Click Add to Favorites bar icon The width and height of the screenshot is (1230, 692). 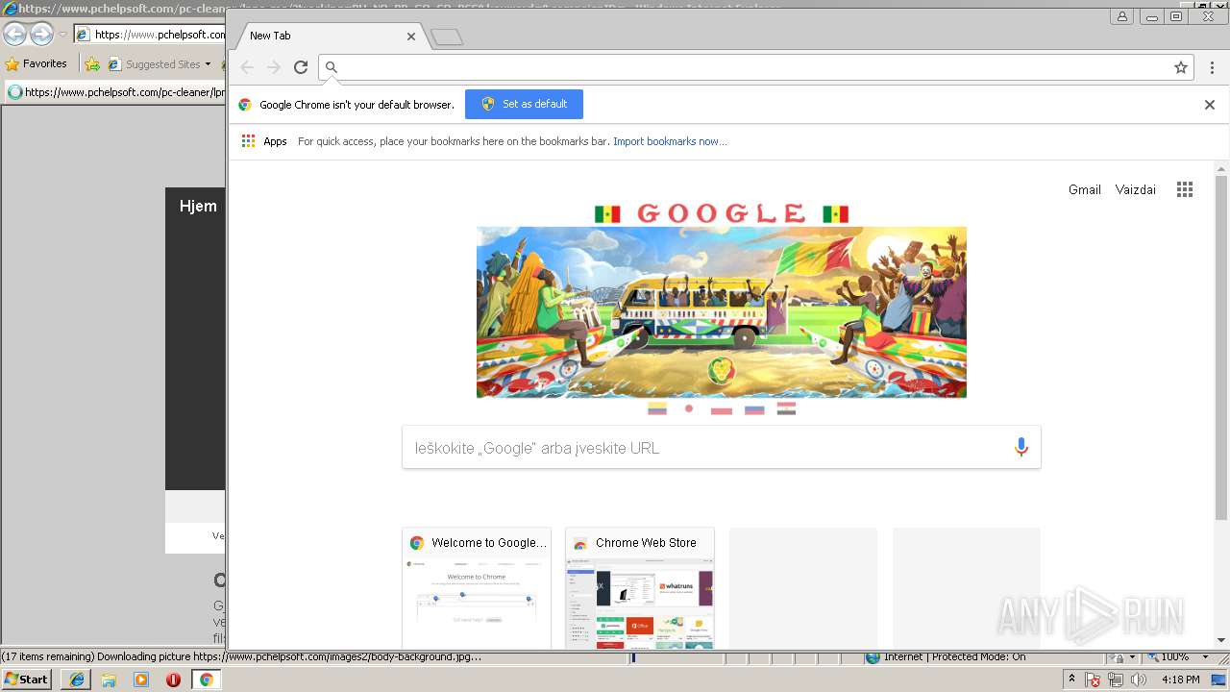[x=92, y=64]
